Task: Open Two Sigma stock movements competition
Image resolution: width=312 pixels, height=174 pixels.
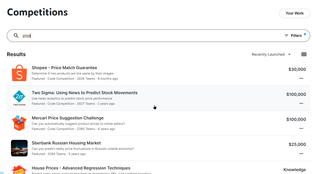Action: [85, 93]
